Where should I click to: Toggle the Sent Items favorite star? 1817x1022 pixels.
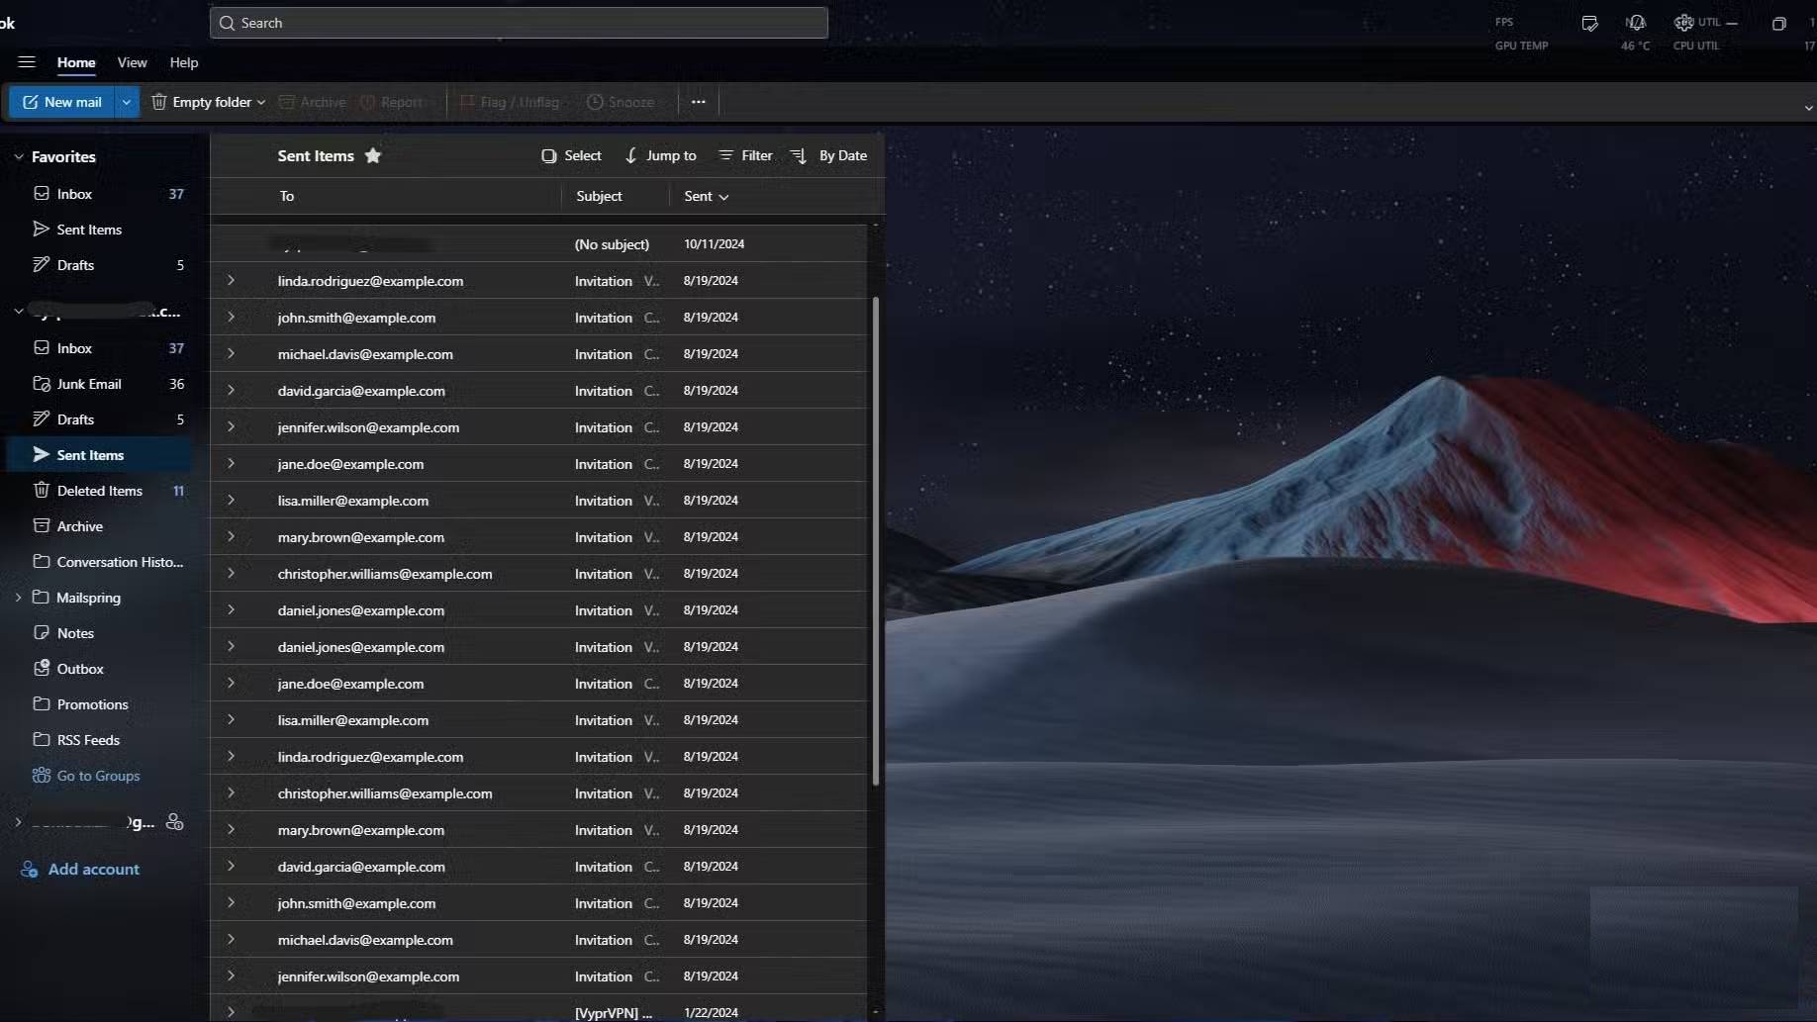373,155
